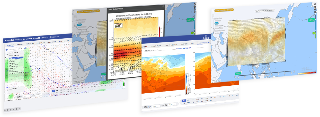The width and height of the screenshot is (320, 117).
Task: Open Time Step dropdown in comparison window
Action: [x=172, y=104]
